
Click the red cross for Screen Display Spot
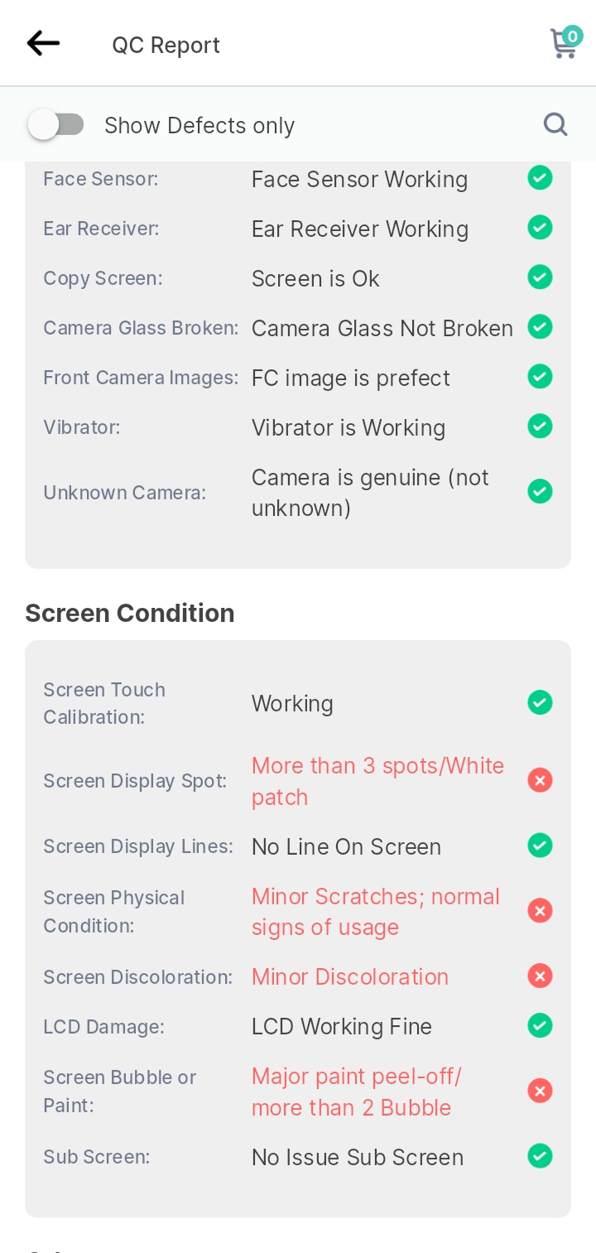(x=540, y=780)
